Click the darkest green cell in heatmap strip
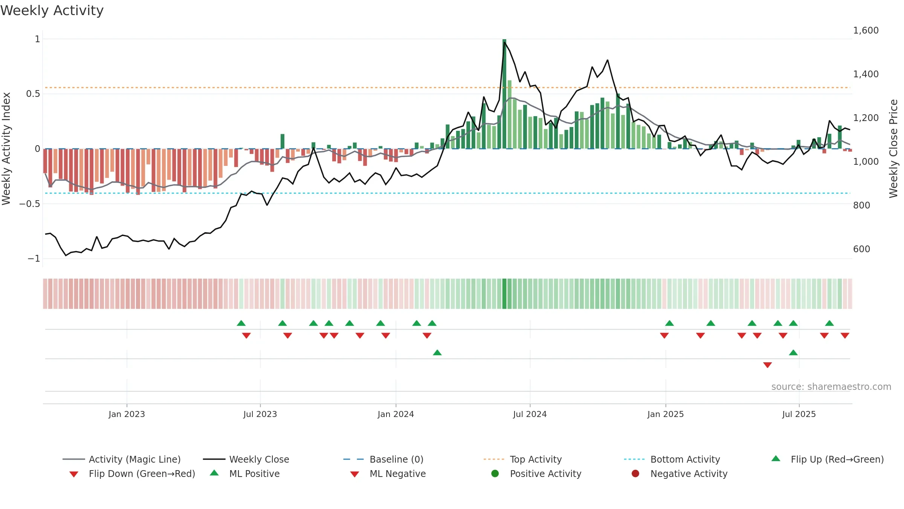 [504, 294]
